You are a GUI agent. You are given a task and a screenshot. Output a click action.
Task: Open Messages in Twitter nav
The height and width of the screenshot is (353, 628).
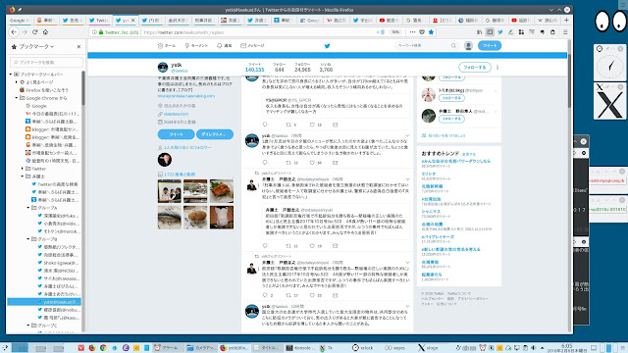(252, 46)
